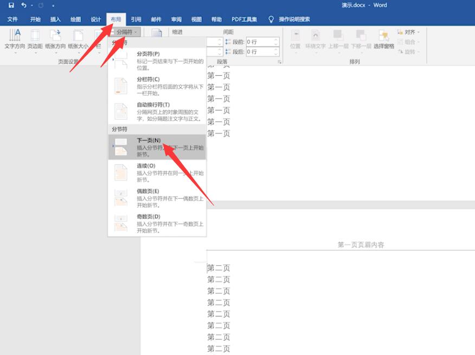Viewport: 475px width, 355px height.
Task: Switch to the 开始 ribbon tab
Action: [35, 19]
